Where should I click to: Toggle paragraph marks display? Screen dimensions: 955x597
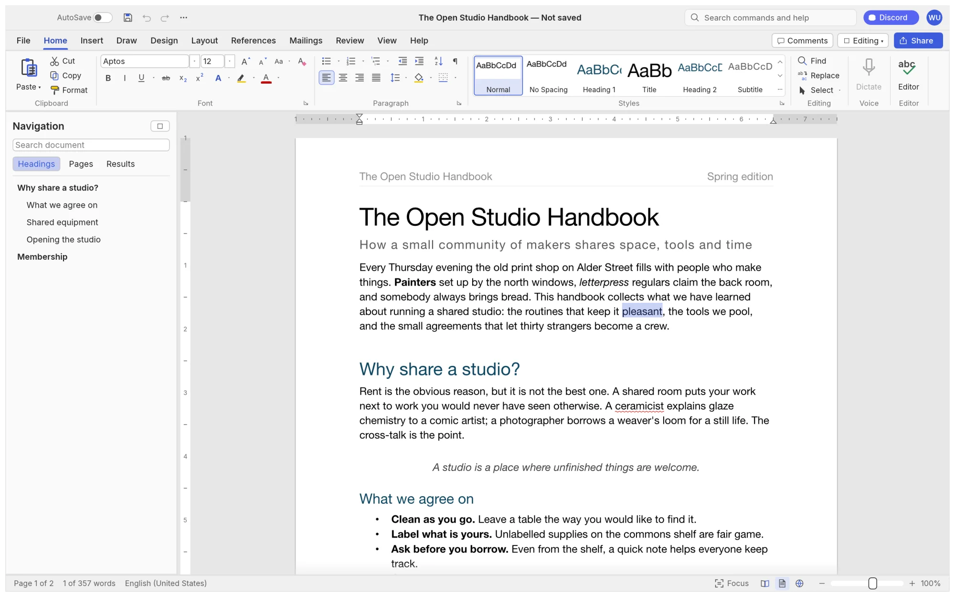455,61
